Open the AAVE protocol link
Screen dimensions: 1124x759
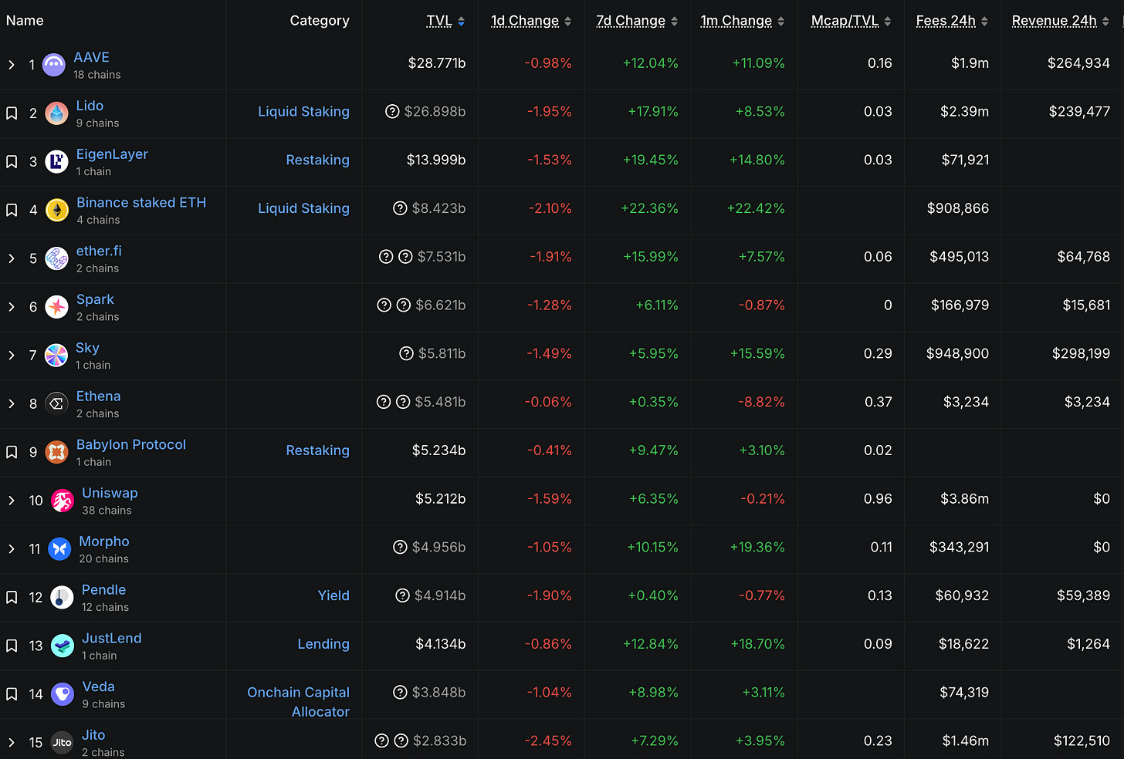[x=91, y=57]
